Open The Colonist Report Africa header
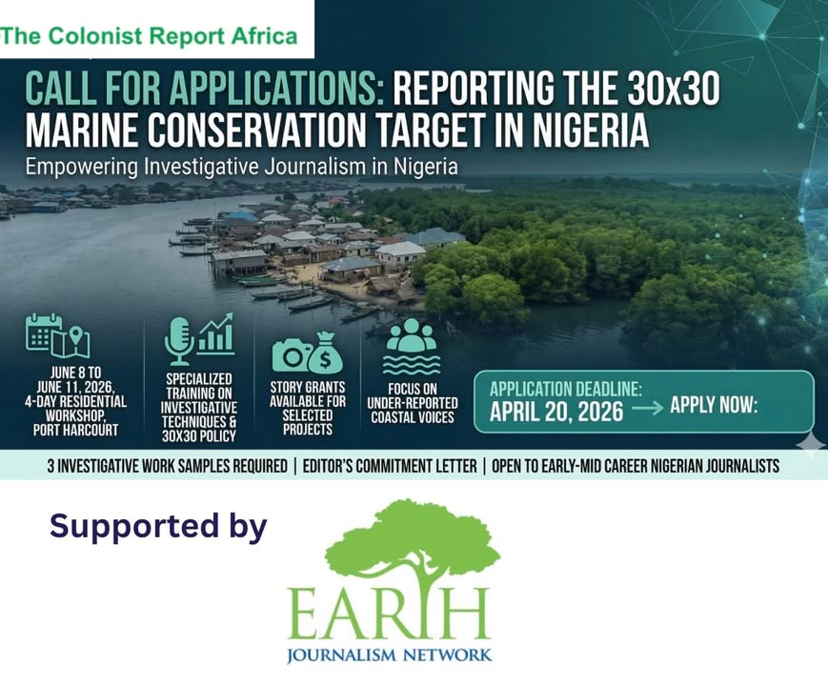Image resolution: width=828 pixels, height=686 pixels. point(150,37)
